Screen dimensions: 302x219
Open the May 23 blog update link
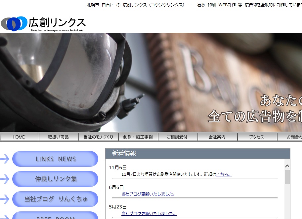(x=149, y=213)
